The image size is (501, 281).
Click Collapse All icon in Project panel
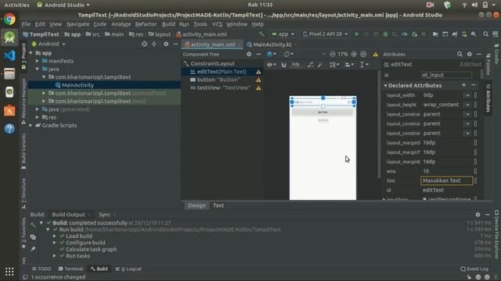(154, 44)
